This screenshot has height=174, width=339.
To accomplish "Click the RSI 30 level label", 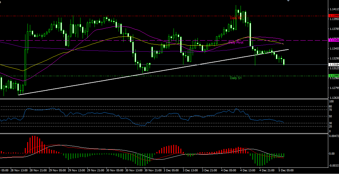I will coord(331,123).
